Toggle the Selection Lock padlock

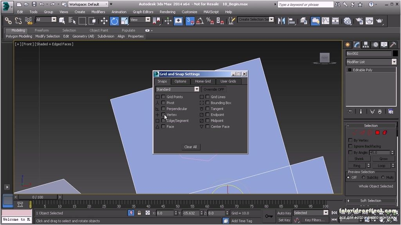139,213
